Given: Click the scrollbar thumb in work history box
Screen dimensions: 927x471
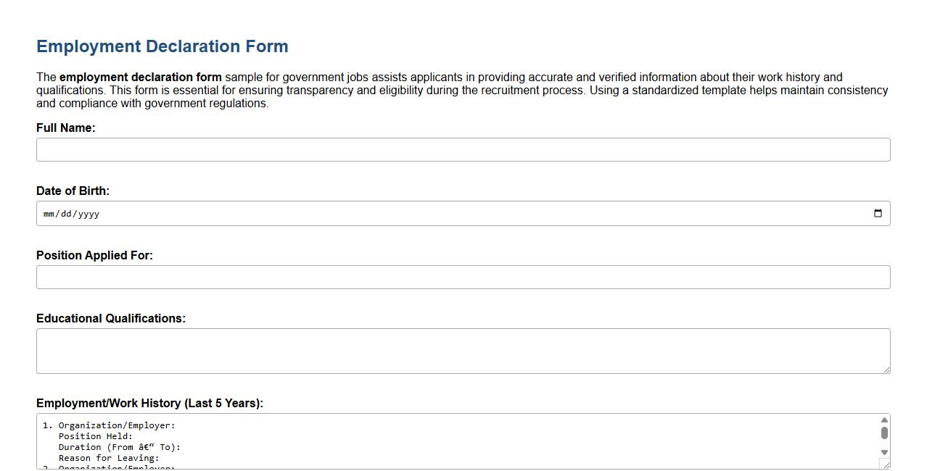Looking at the screenshot, I should [883, 433].
